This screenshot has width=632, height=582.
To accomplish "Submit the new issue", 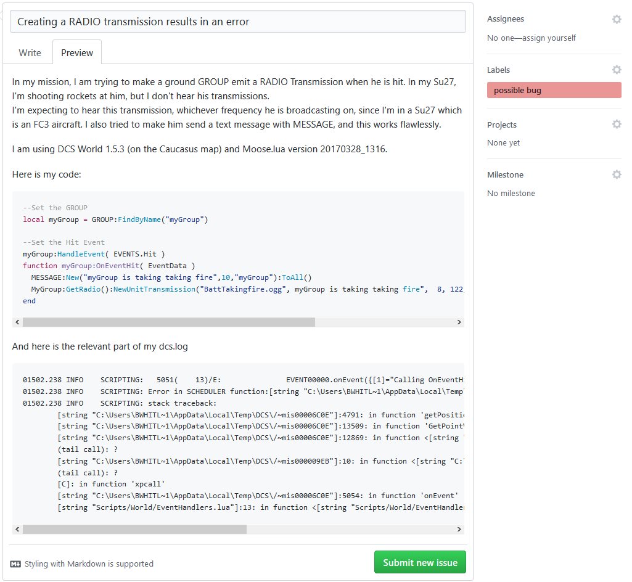I will [419, 562].
